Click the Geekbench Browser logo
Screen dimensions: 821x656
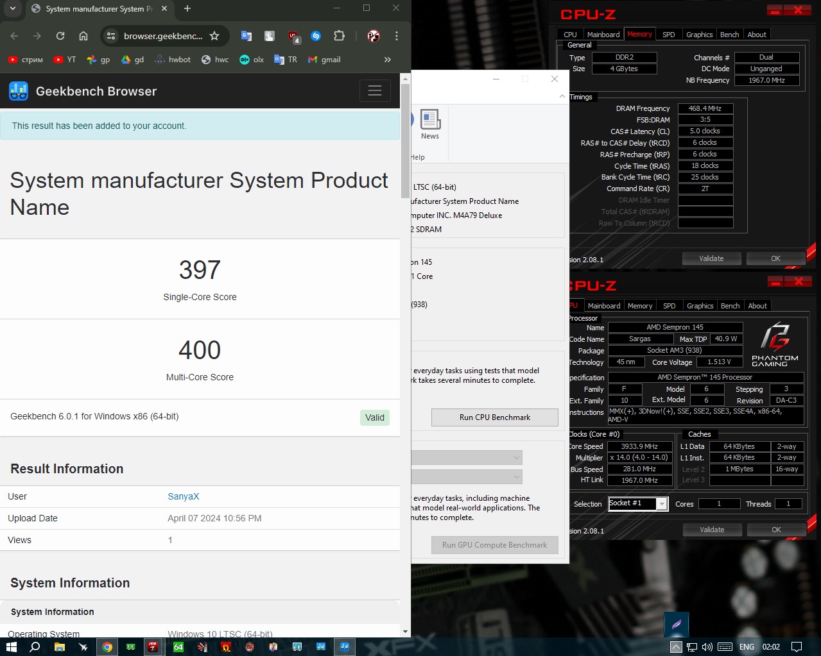[x=83, y=91]
